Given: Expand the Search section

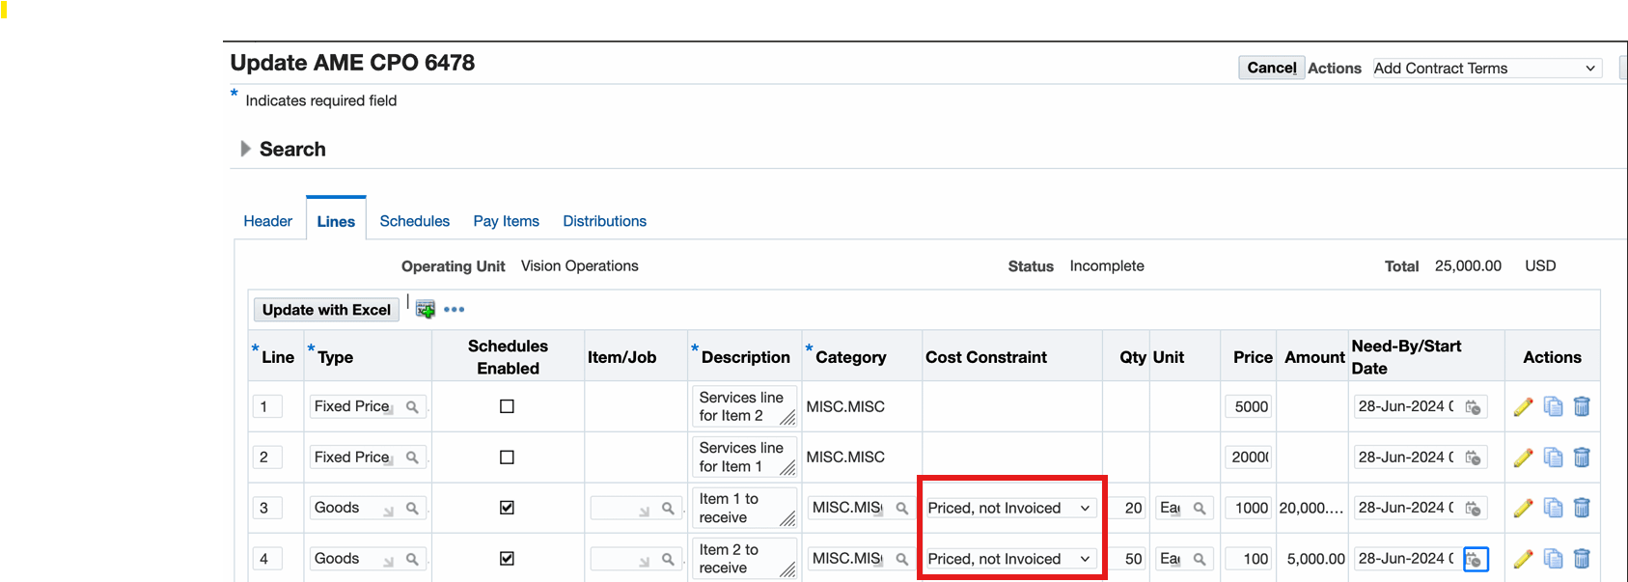Looking at the screenshot, I should point(246,149).
